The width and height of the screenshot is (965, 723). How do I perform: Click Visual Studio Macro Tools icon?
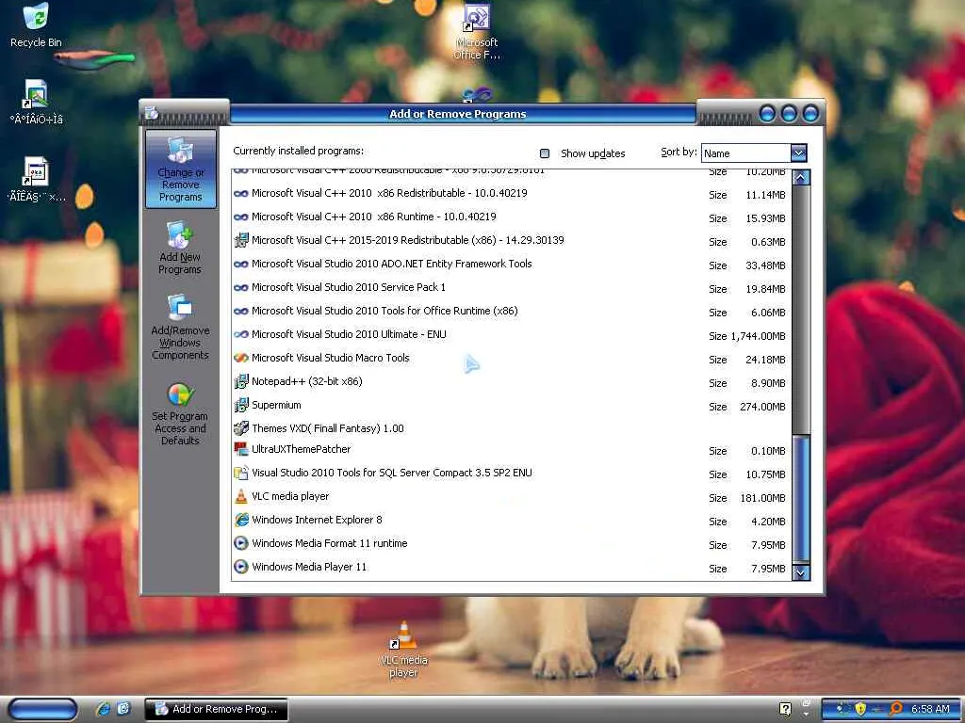point(241,358)
